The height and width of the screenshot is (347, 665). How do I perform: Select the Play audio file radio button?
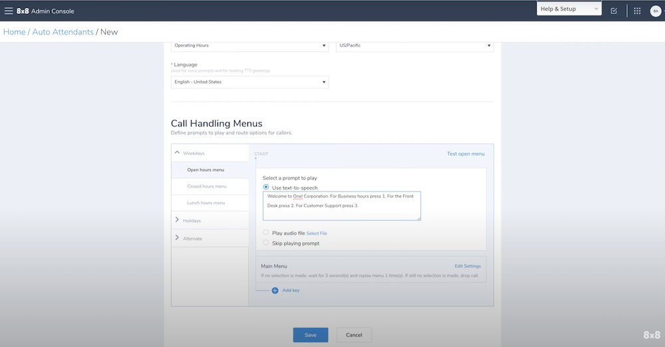(x=266, y=233)
